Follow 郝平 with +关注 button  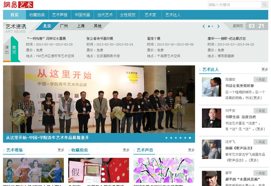[261, 173]
